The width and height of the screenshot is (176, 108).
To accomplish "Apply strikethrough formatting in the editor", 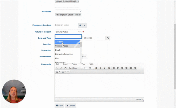I will [x=109, y=68].
